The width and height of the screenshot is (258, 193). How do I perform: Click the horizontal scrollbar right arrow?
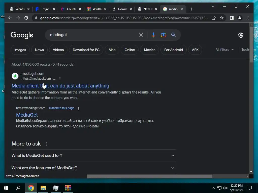247,176
